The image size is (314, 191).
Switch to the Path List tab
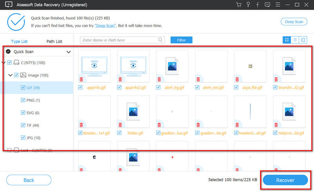pos(54,42)
